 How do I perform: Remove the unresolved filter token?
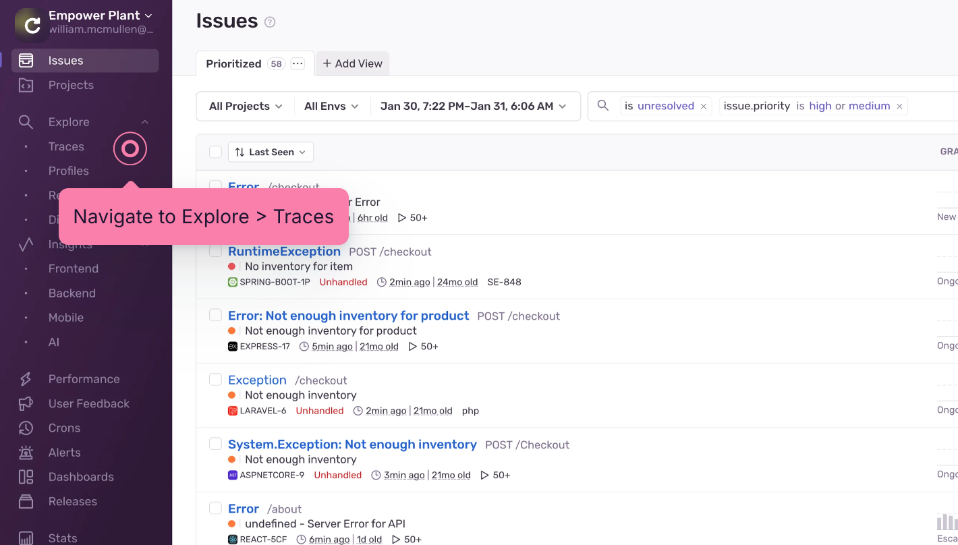click(703, 106)
